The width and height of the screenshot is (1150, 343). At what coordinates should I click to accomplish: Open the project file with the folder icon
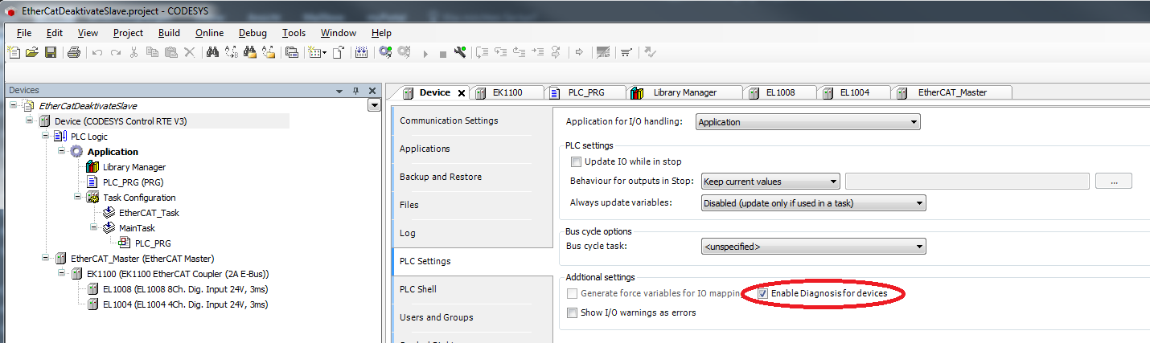click(32, 52)
